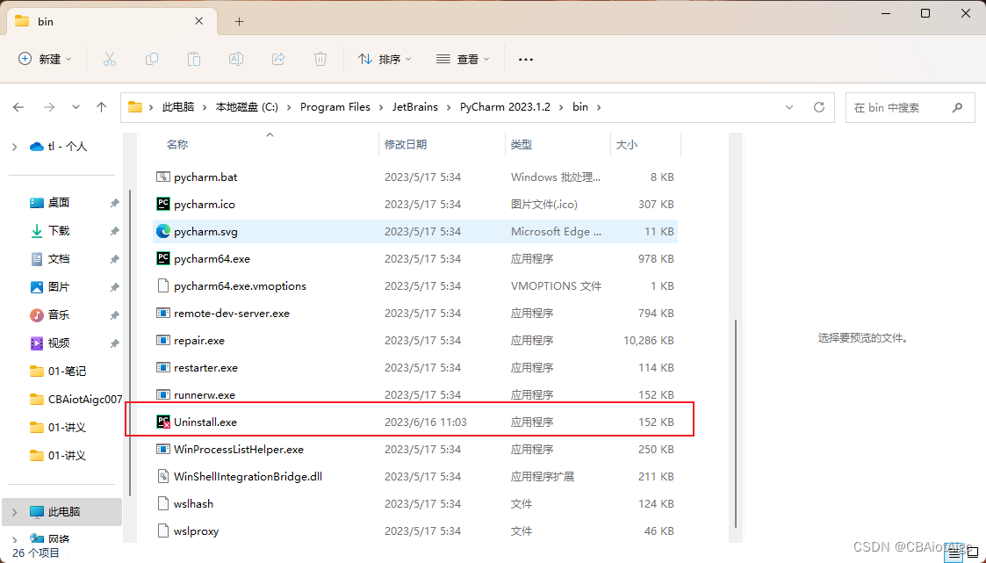Click the Rename icon in toolbar
The width and height of the screenshot is (986, 563).
click(236, 59)
